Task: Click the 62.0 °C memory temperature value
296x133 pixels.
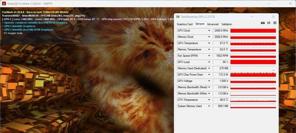Action: [221, 49]
